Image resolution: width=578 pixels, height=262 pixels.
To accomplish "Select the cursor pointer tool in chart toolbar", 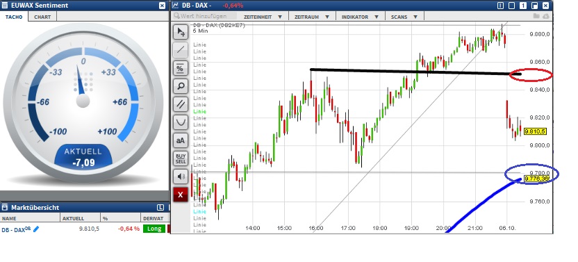I will pos(181,32).
